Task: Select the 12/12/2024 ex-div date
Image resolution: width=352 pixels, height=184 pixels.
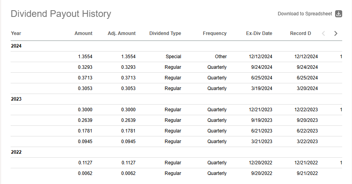Action: tap(260, 57)
